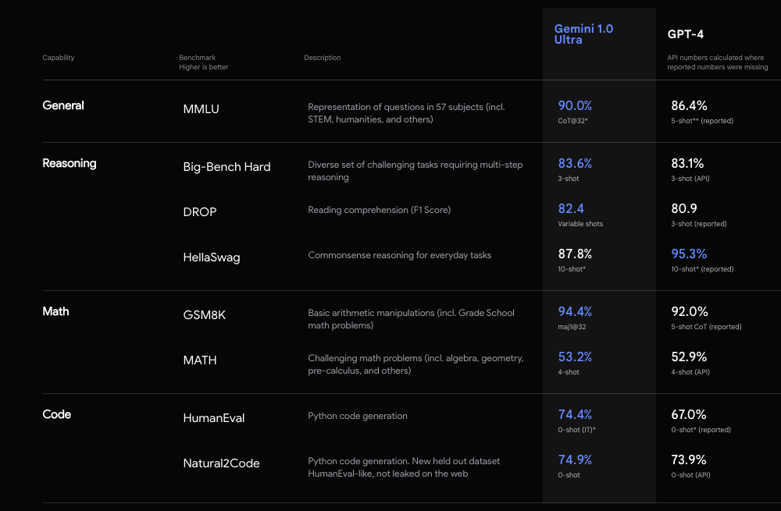781x511 pixels.
Task: Click the Natural2Code benchmark name
Action: [221, 463]
